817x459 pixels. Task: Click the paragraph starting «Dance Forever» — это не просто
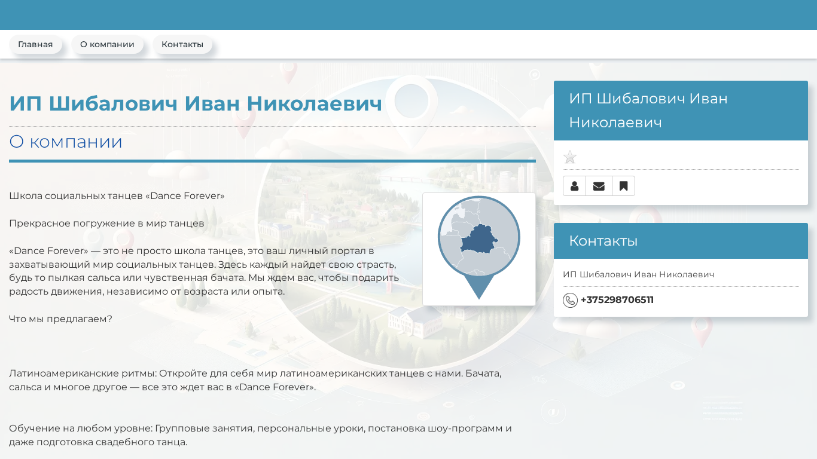click(204, 271)
